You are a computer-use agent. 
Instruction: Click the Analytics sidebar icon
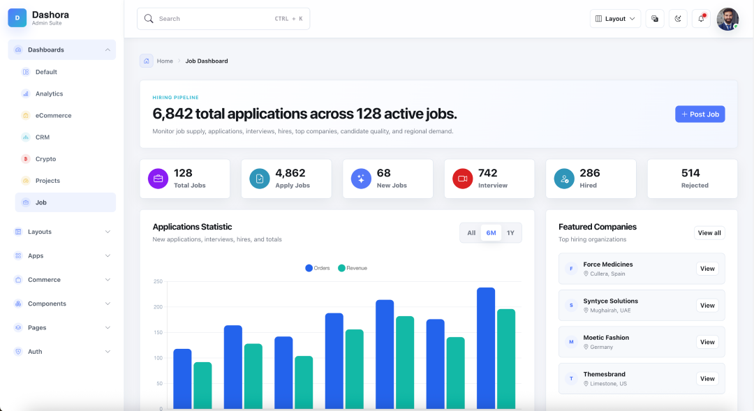point(26,94)
